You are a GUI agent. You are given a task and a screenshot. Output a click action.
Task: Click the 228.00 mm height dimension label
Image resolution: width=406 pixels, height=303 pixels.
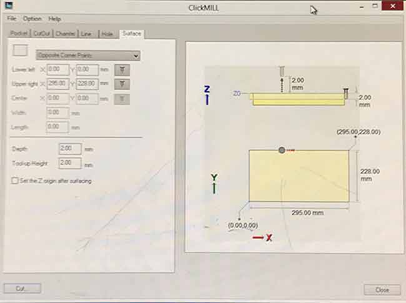tap(370, 175)
